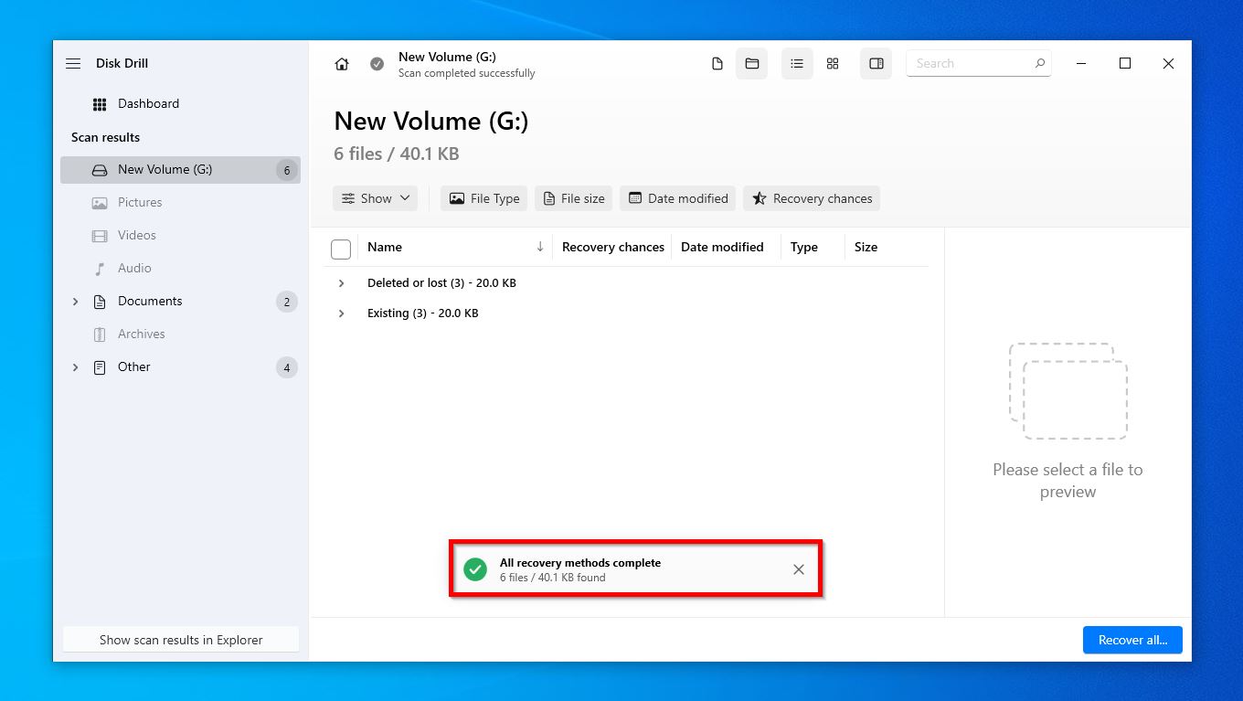Expand the Other category chevron

pos(75,367)
